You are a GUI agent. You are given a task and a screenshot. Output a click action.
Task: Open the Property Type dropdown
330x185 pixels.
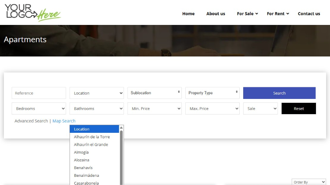(212, 93)
